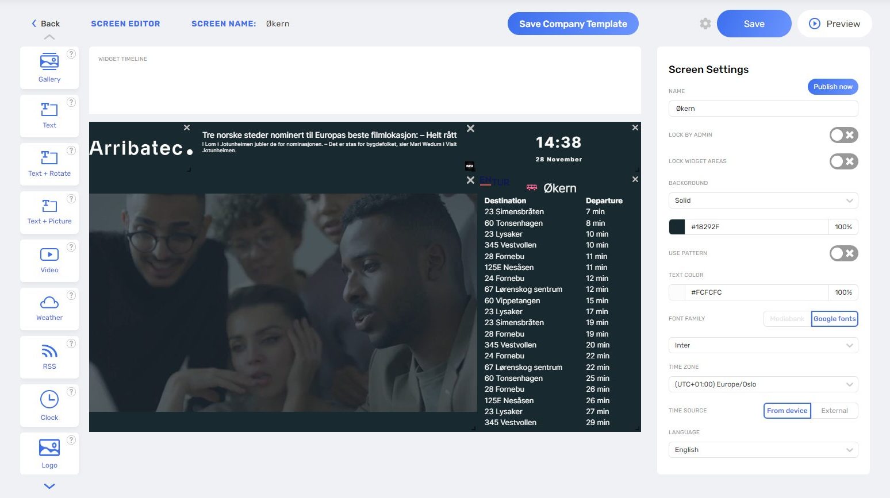Click the #FCFCFC text color hex field
This screenshot has height=498, width=890.
click(757, 292)
